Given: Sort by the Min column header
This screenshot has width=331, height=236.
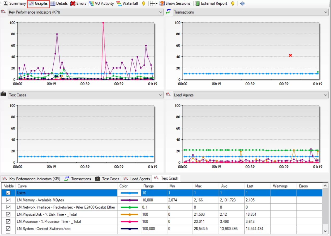Looking at the screenshot, I should coord(180,186).
